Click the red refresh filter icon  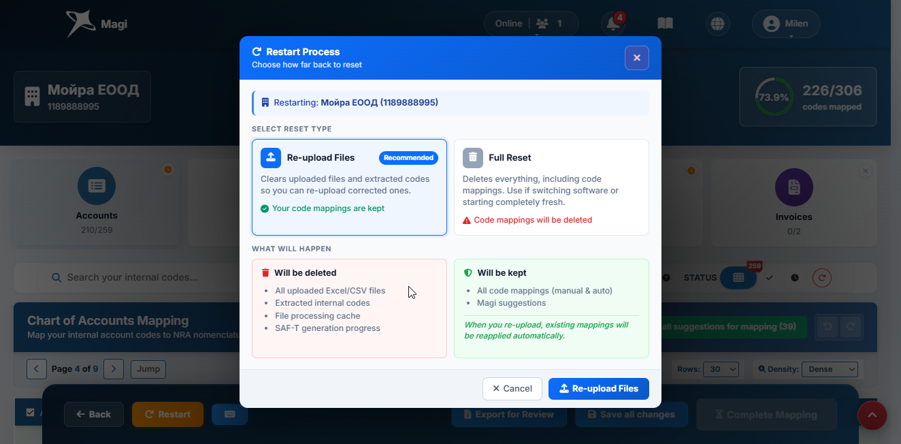(822, 278)
